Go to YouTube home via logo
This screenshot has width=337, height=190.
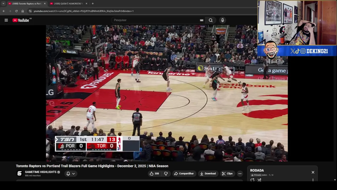[x=21, y=20]
